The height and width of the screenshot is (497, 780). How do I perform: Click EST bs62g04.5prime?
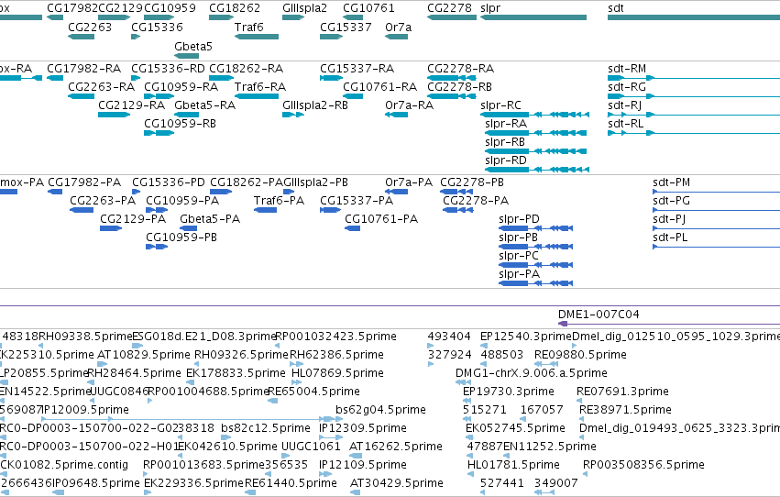[x=380, y=410]
